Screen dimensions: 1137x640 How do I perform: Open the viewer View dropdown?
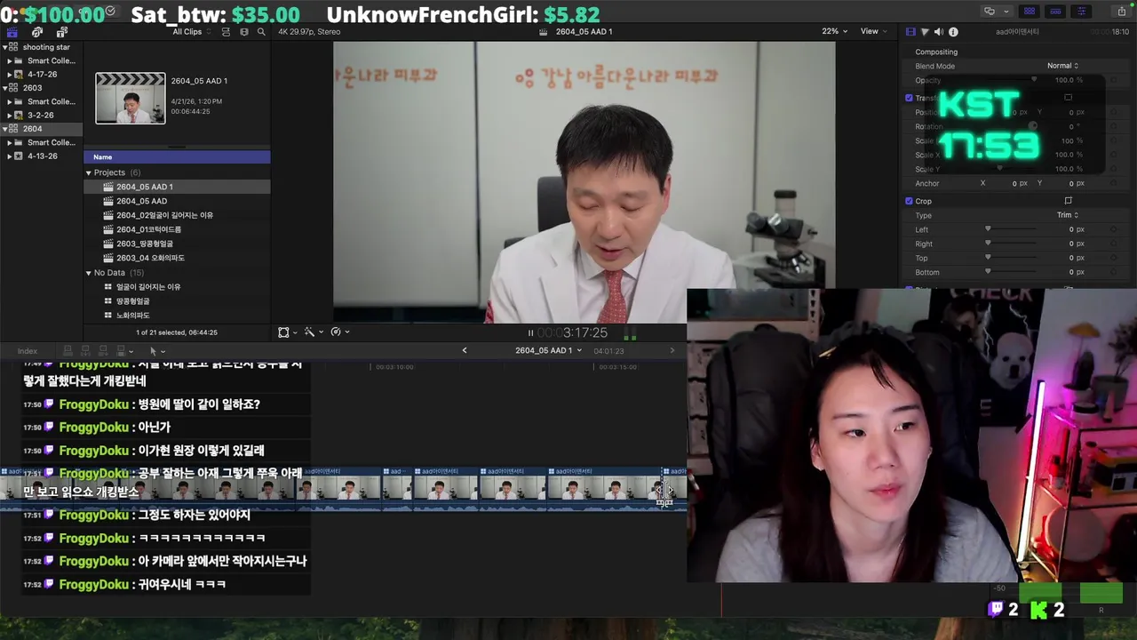[873, 32]
